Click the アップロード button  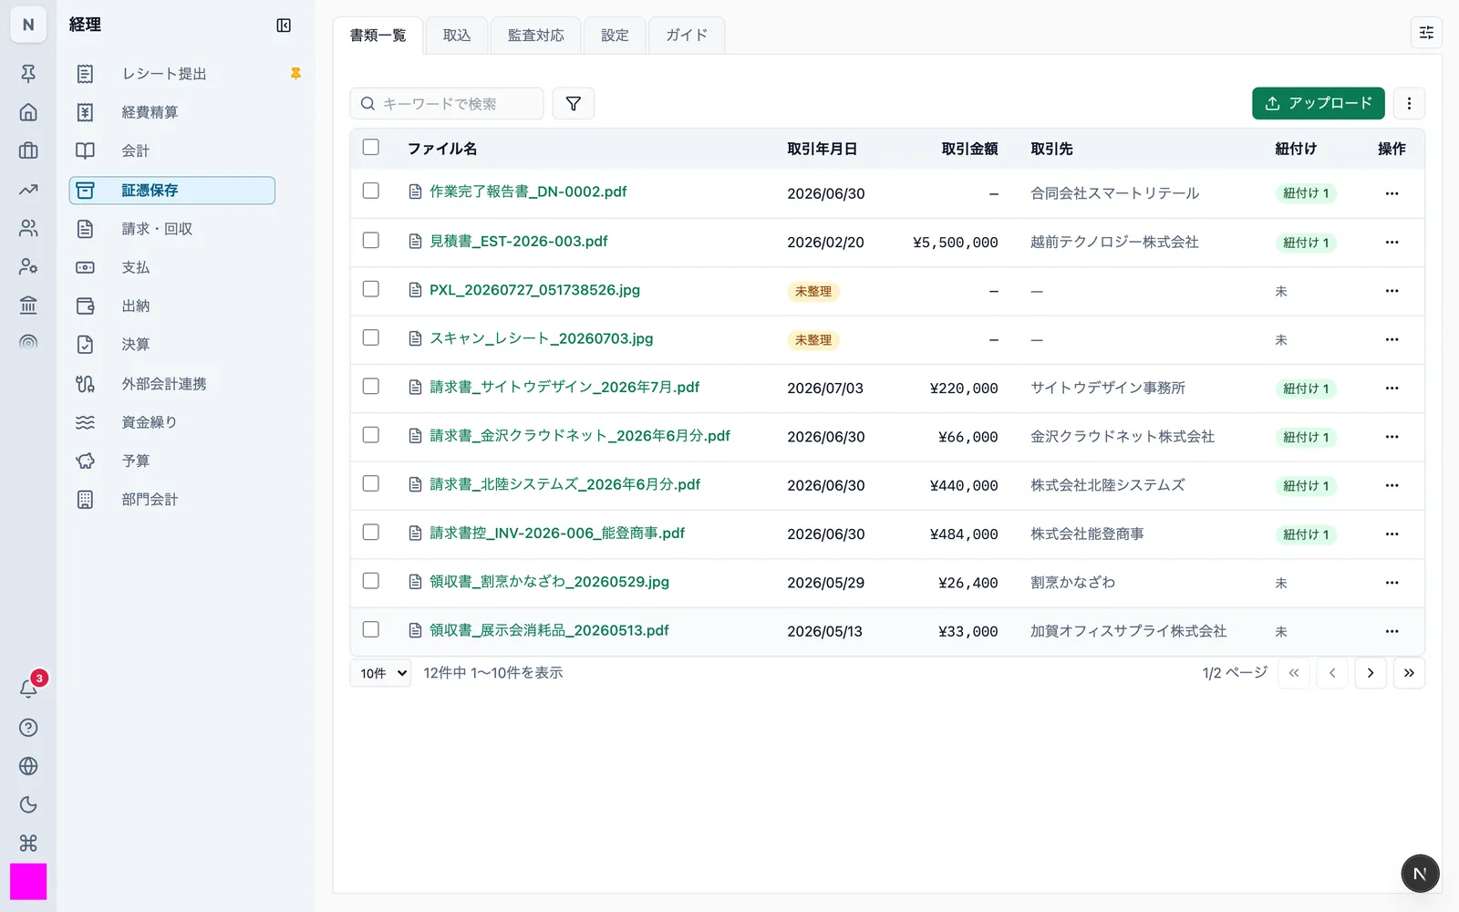tap(1319, 103)
